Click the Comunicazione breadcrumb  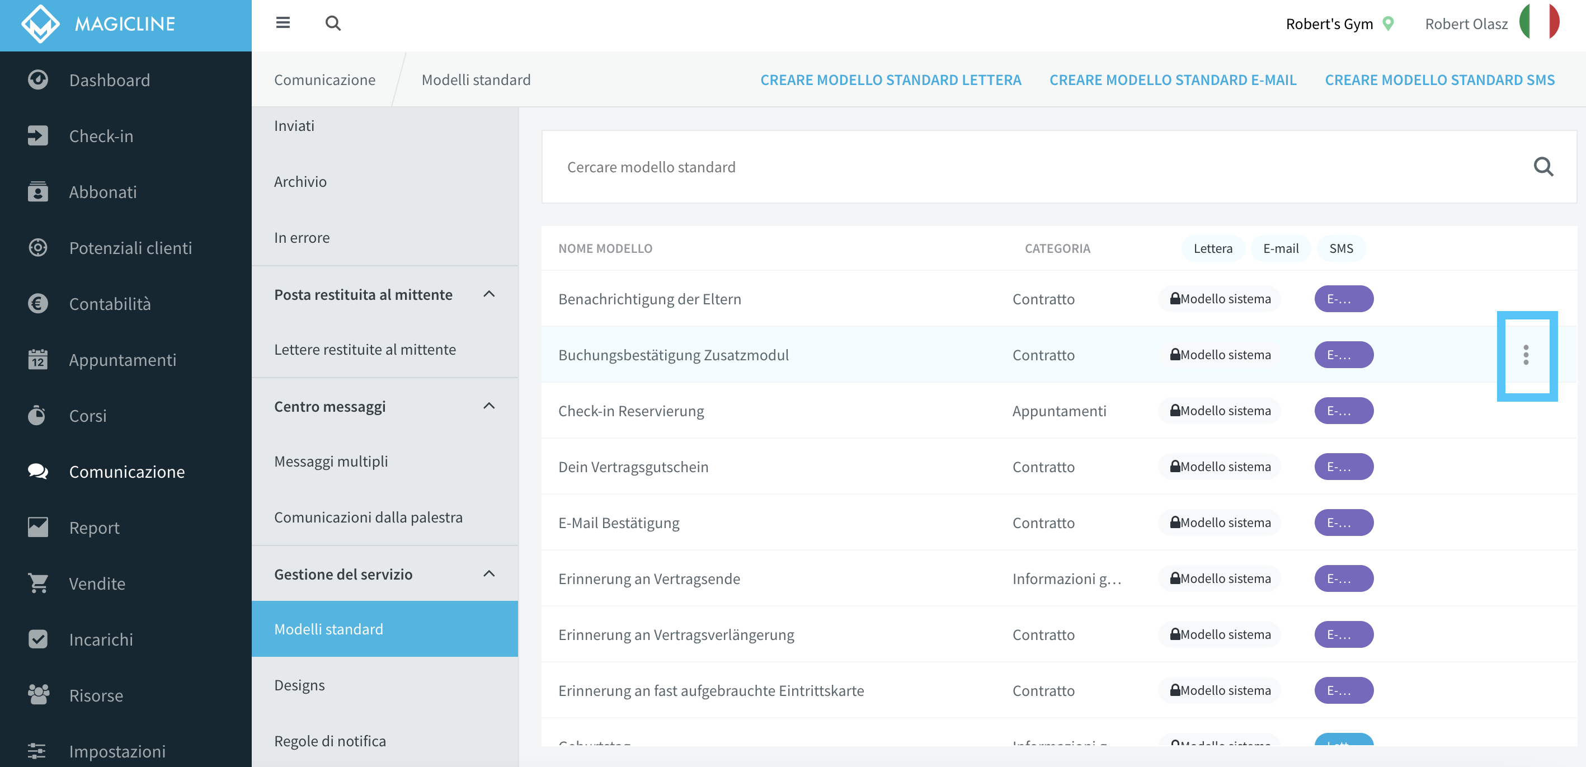(x=324, y=80)
